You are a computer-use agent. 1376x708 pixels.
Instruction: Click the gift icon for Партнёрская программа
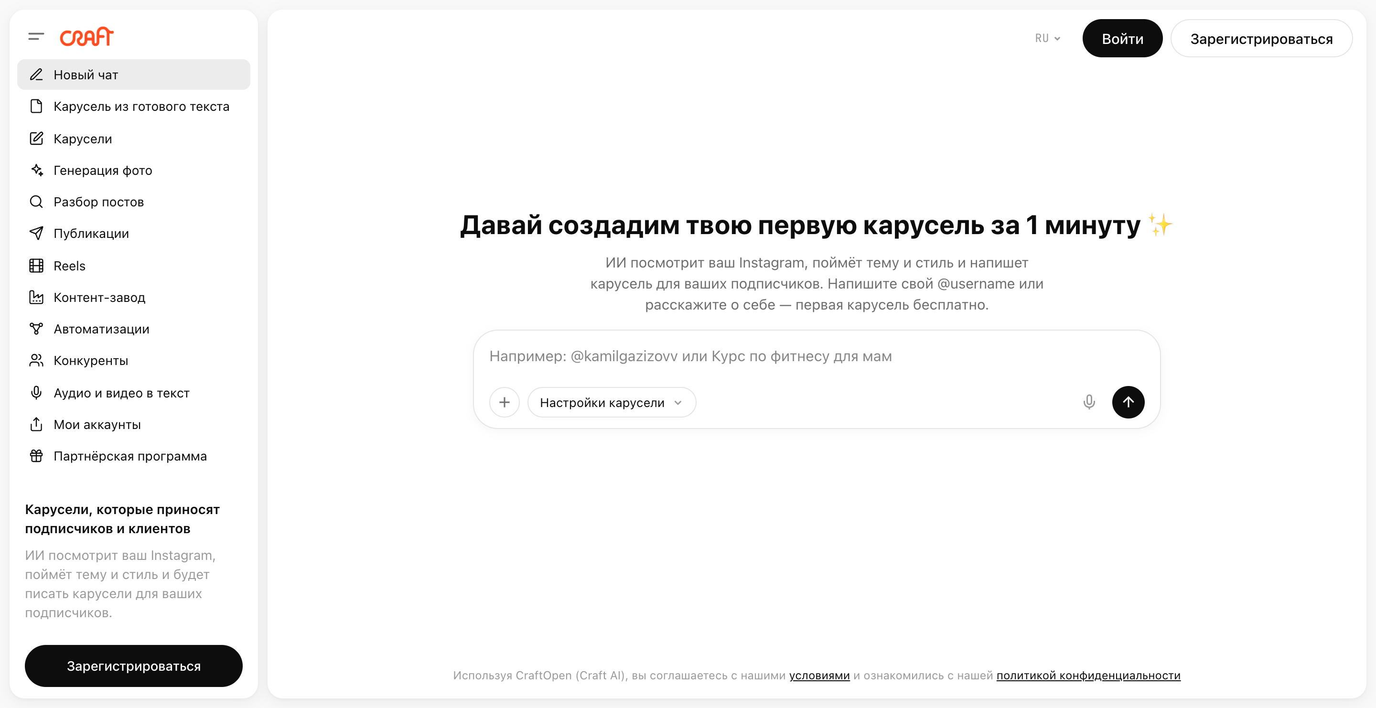pos(36,456)
